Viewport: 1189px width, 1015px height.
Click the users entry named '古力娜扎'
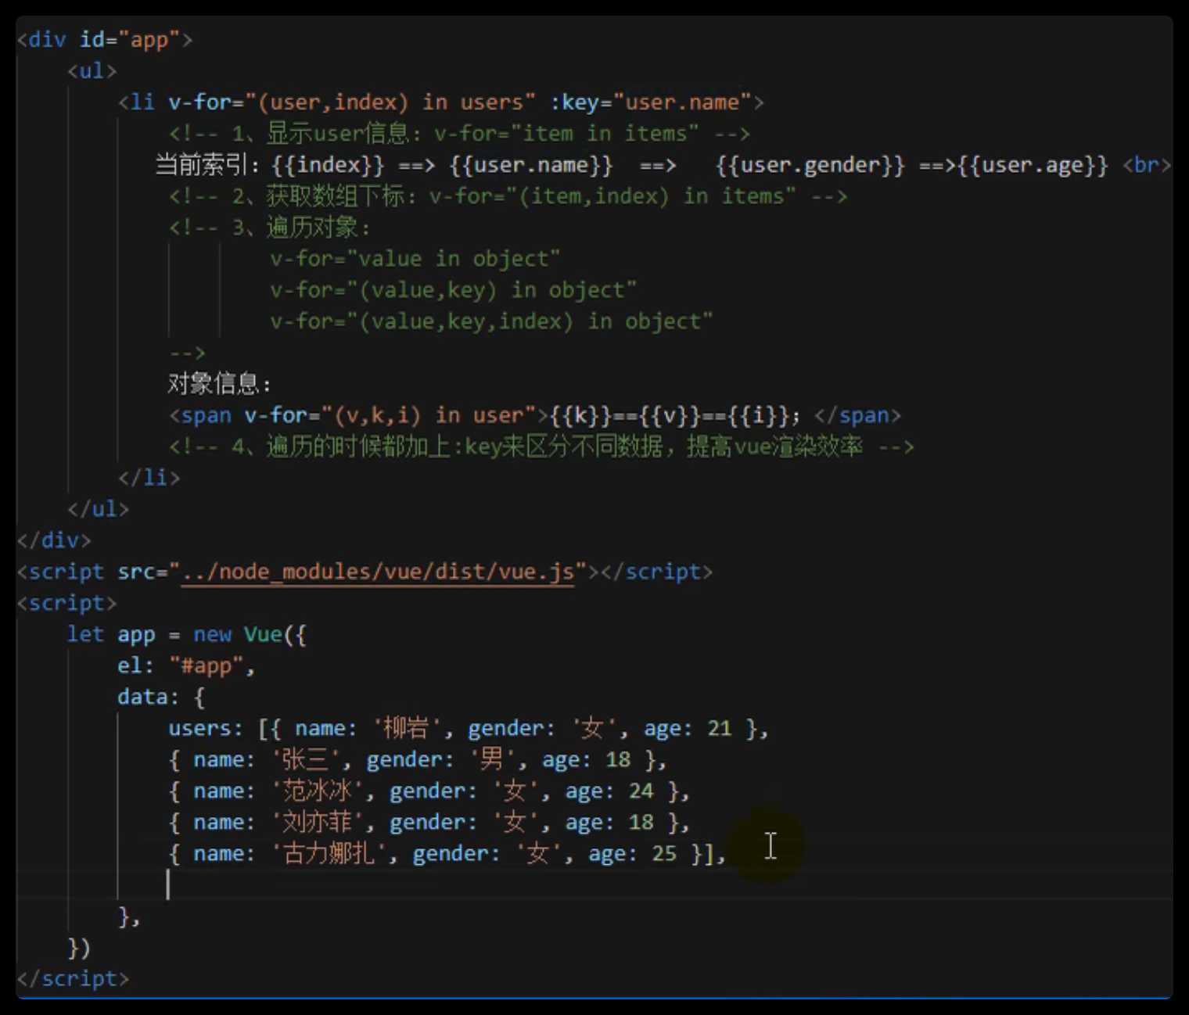(447, 853)
